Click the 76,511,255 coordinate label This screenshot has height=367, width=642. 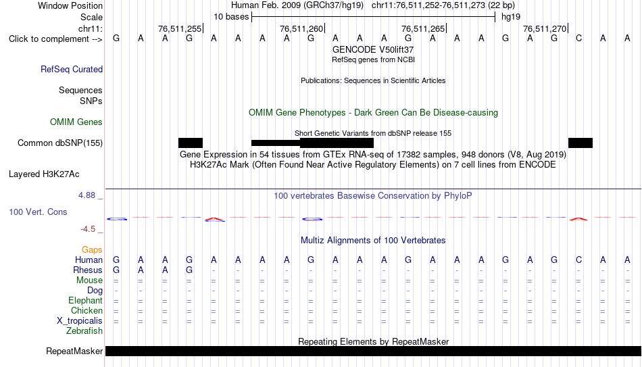coord(180,28)
